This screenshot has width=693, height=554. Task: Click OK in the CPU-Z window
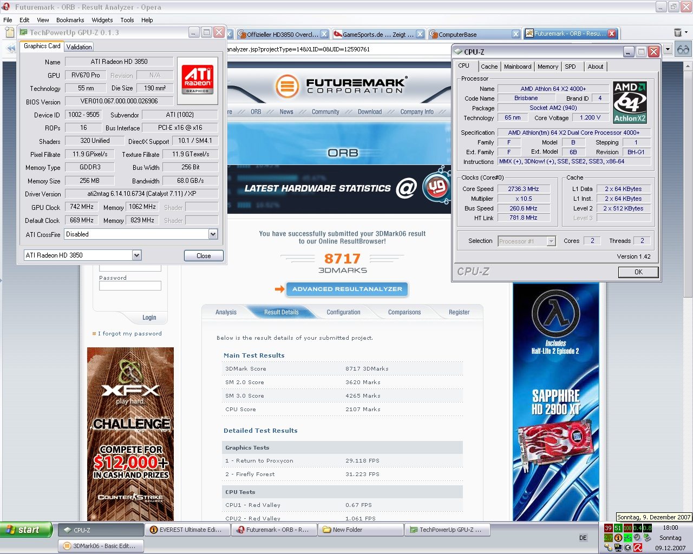(x=638, y=272)
